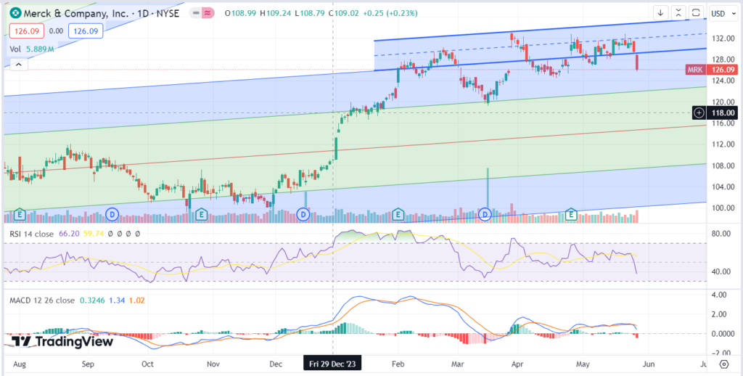Click the earnings E marker in early August
Image resolution: width=743 pixels, height=376 pixels.
tap(20, 215)
